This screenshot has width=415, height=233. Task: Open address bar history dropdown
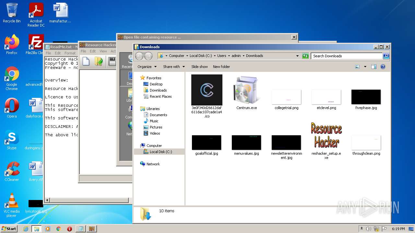point(297,56)
